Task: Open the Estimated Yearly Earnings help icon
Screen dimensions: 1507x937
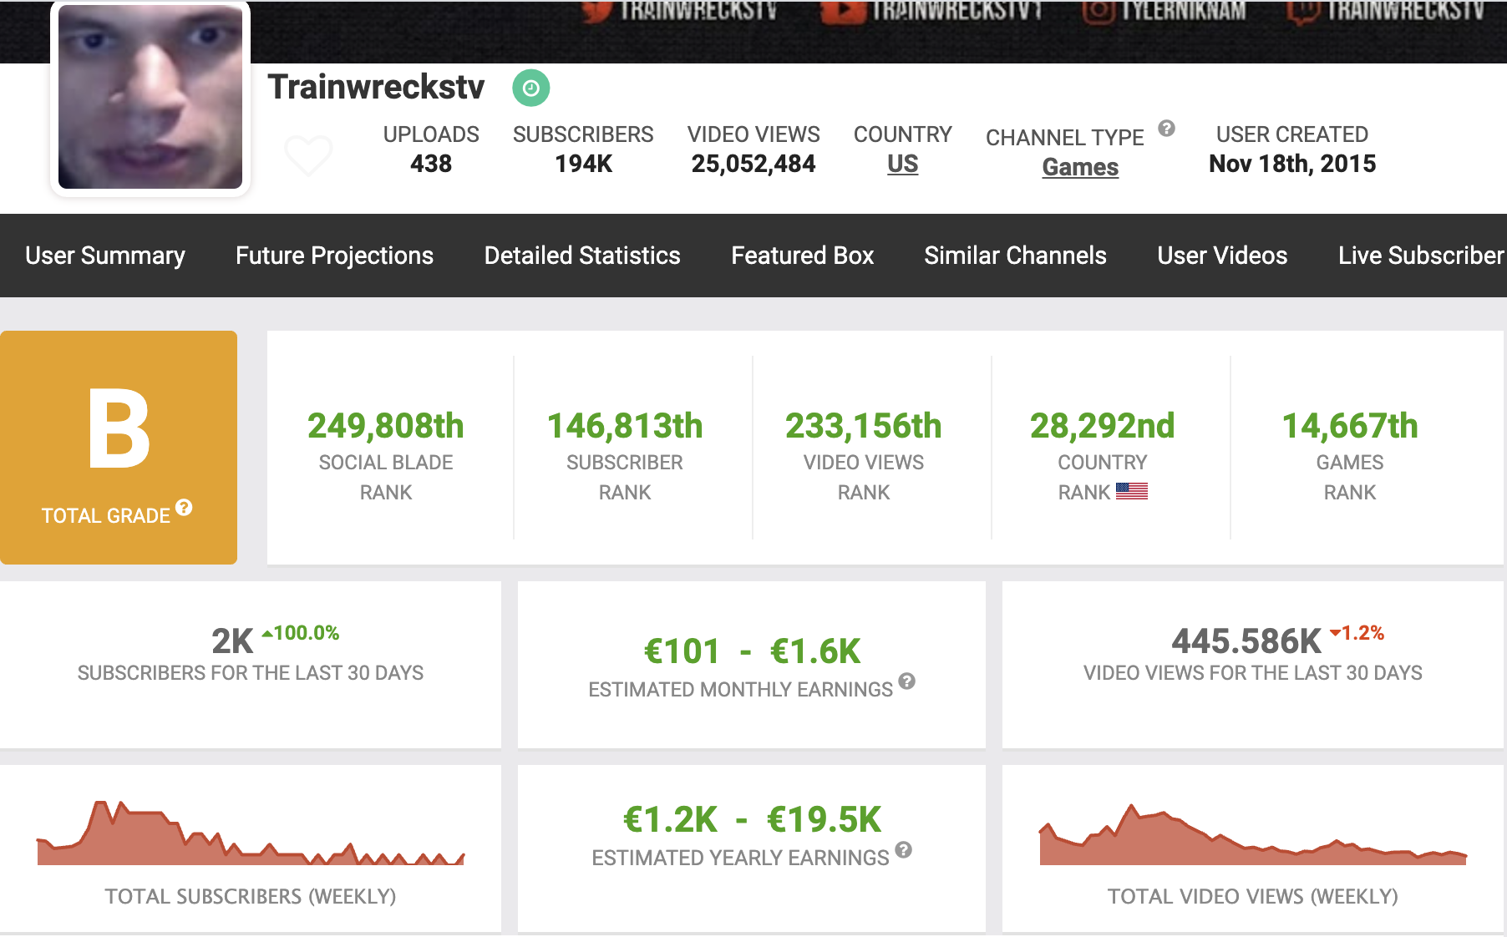Action: click(904, 850)
